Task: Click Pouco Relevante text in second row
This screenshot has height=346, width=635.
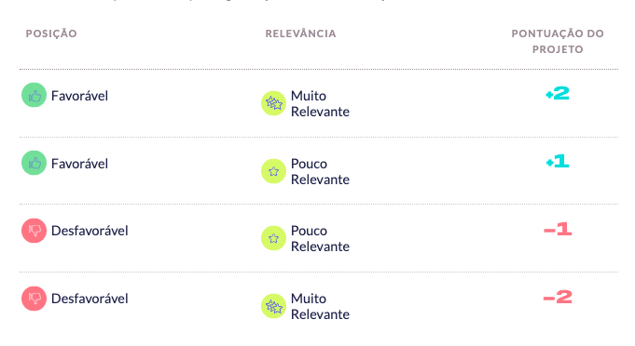Action: 320,171
